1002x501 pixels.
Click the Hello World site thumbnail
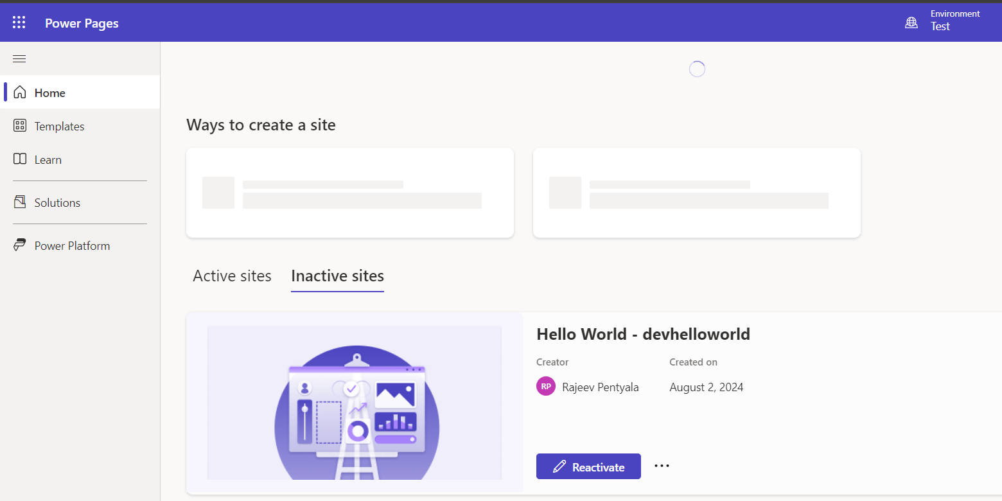(x=355, y=403)
